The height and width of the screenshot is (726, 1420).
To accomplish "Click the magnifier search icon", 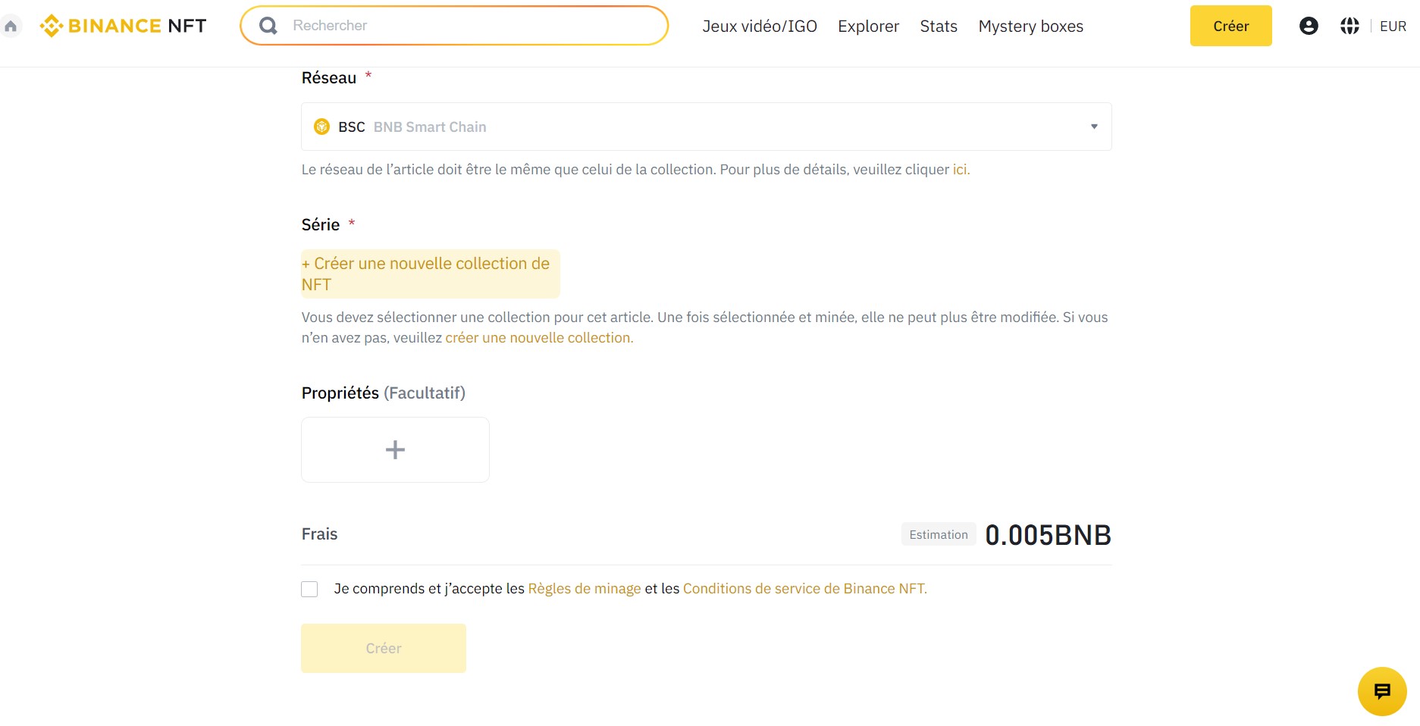I will [x=267, y=25].
